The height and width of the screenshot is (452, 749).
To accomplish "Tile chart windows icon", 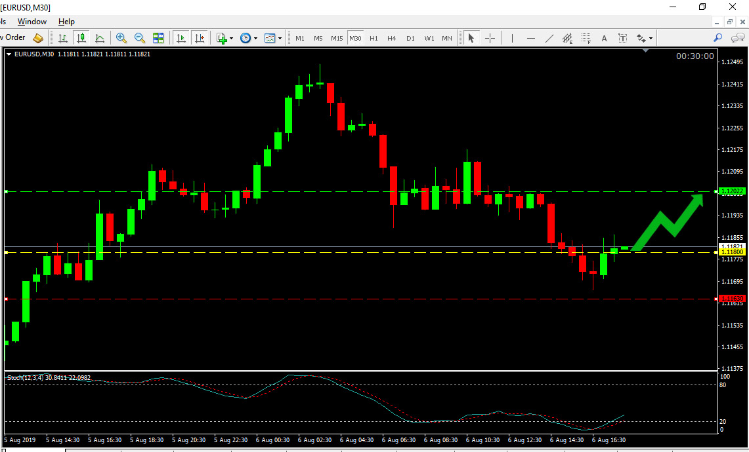I will point(158,38).
